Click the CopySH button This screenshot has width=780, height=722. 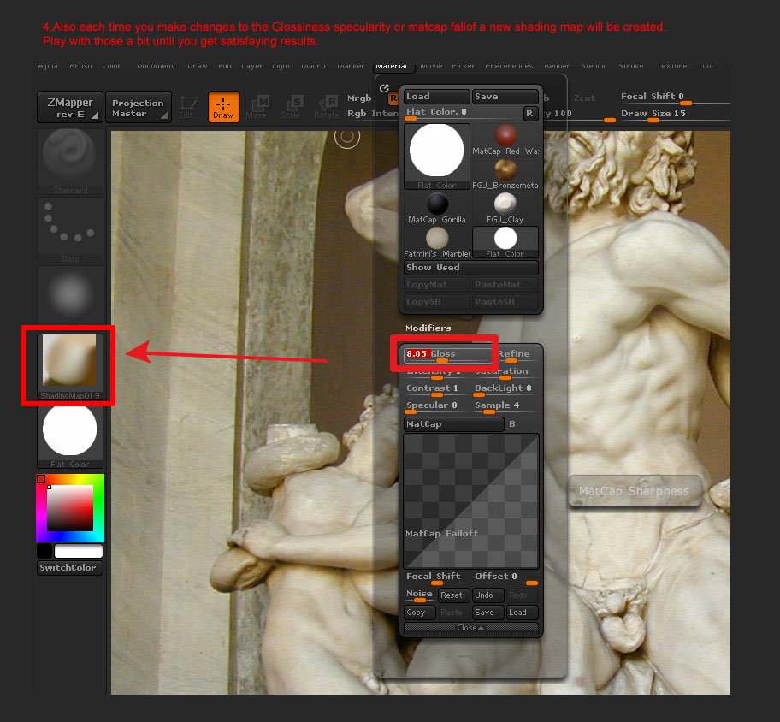pos(437,301)
